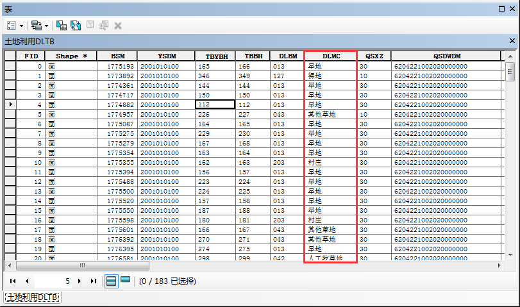Click the Shape * column header
The height and width of the screenshot is (307, 520).
(71, 56)
